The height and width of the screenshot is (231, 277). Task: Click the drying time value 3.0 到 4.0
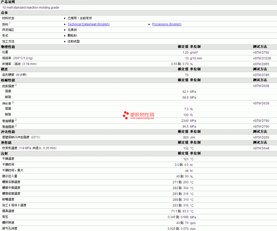pyautogui.click(x=182, y=165)
